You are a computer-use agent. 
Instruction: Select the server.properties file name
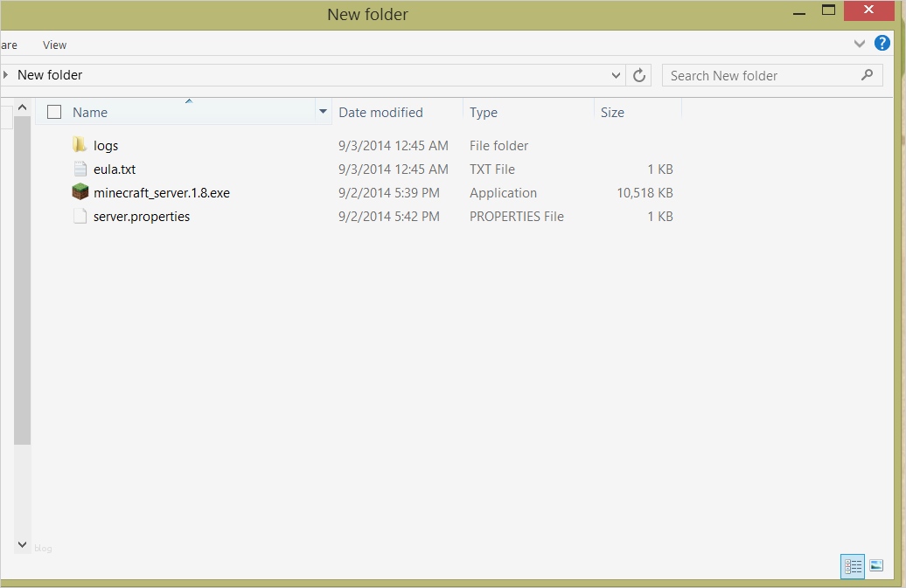[142, 217]
